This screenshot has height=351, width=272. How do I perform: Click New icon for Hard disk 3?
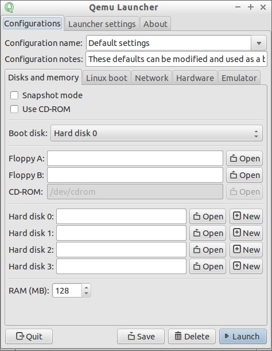click(246, 267)
